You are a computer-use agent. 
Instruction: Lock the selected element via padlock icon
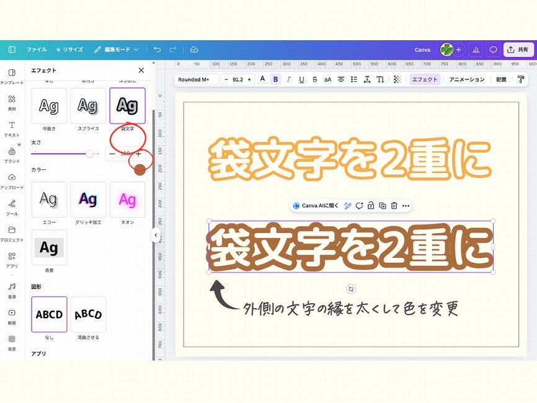370,206
